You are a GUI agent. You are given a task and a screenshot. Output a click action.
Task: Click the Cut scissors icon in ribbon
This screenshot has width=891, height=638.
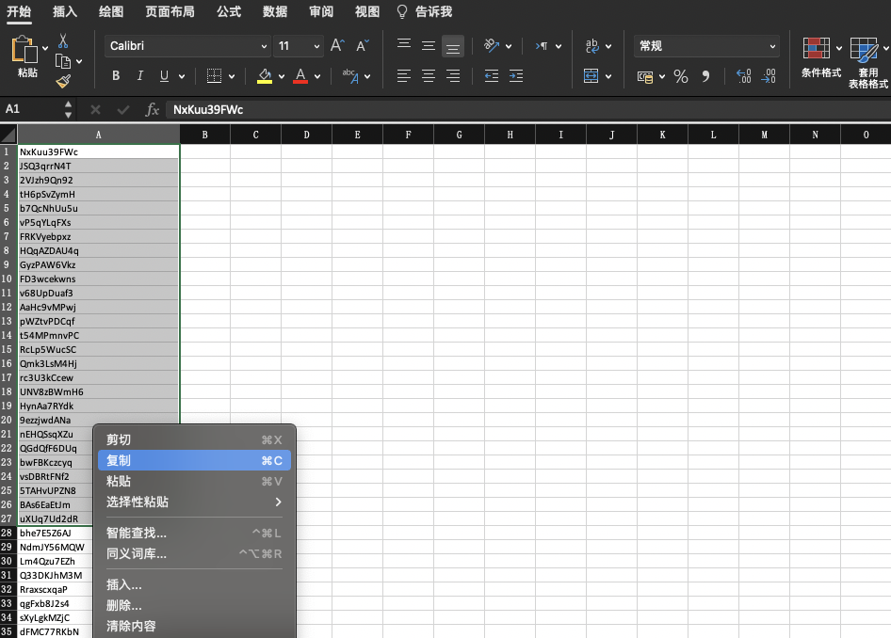point(63,41)
